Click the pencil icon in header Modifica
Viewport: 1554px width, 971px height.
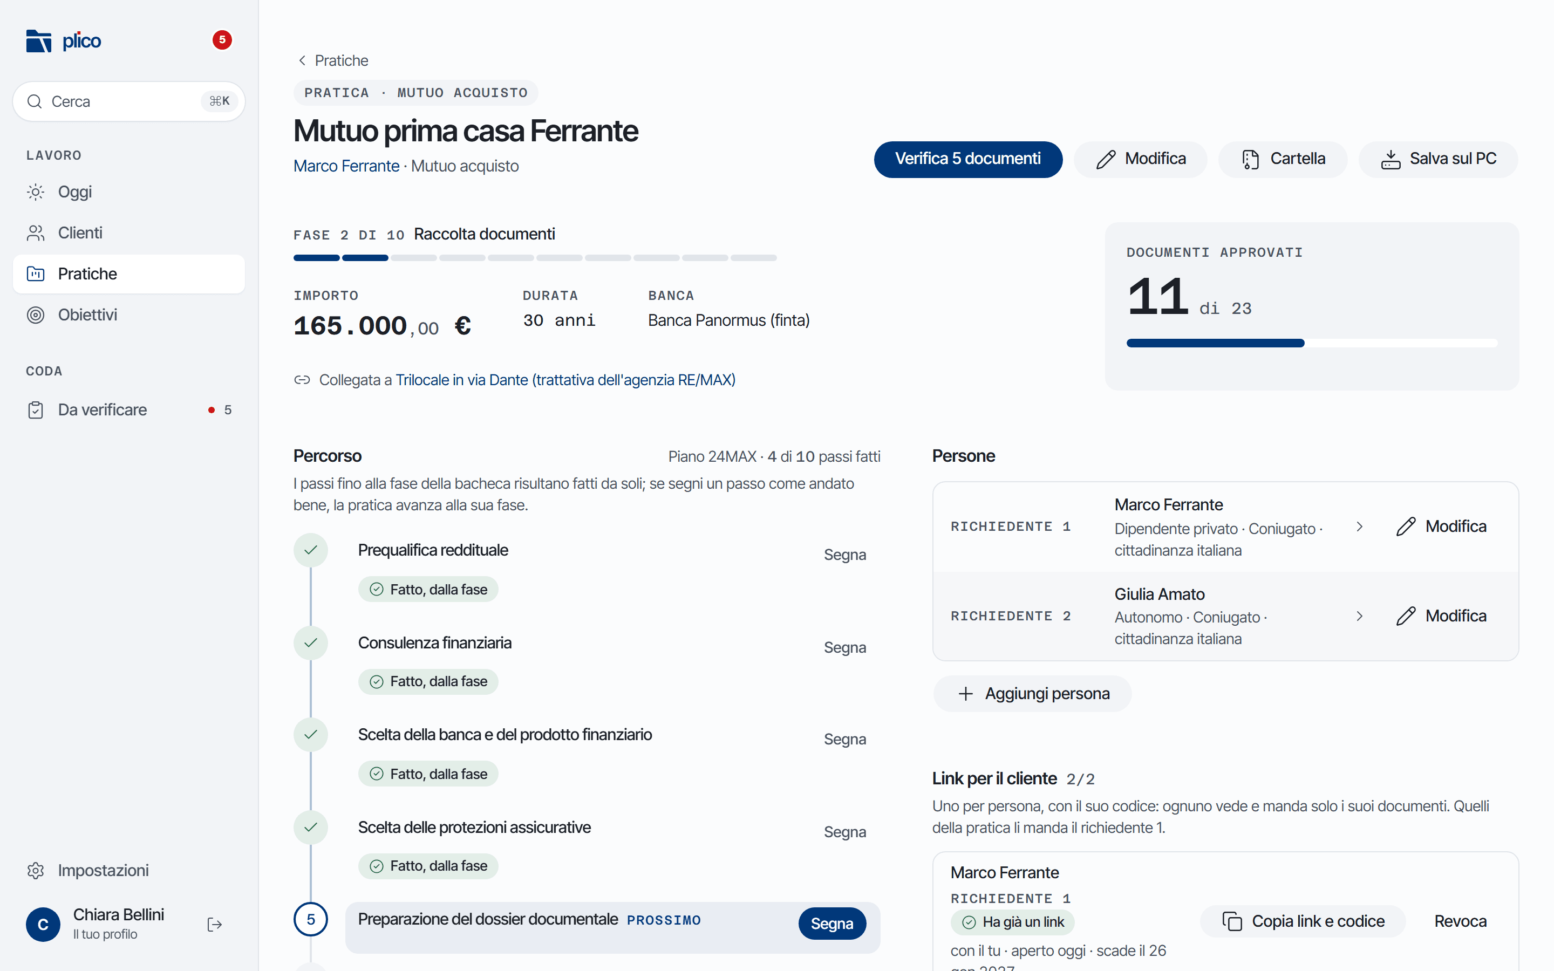[x=1106, y=159]
